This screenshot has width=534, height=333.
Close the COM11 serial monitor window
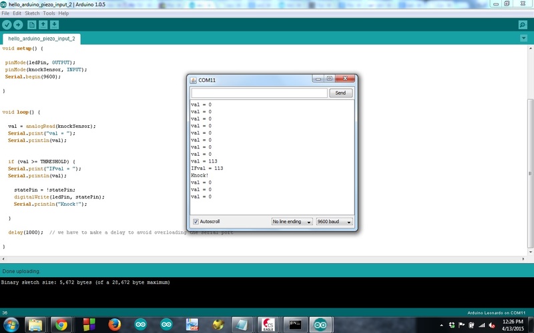click(345, 79)
